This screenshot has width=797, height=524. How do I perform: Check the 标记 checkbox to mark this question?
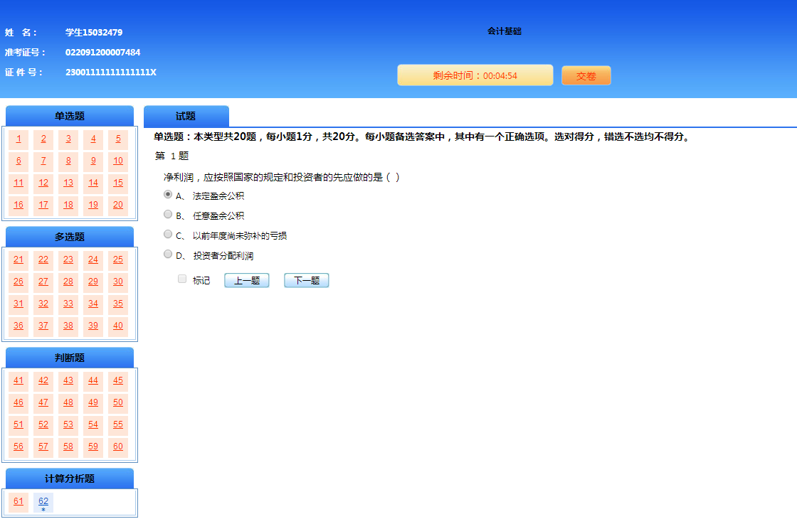click(181, 279)
